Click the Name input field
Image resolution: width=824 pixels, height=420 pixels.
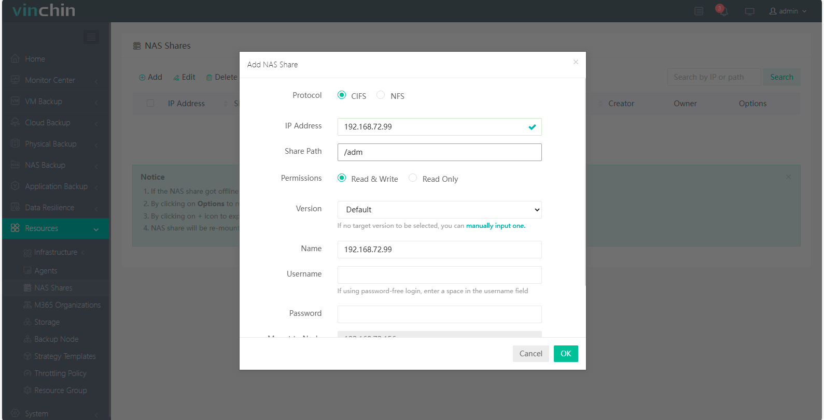pos(439,250)
